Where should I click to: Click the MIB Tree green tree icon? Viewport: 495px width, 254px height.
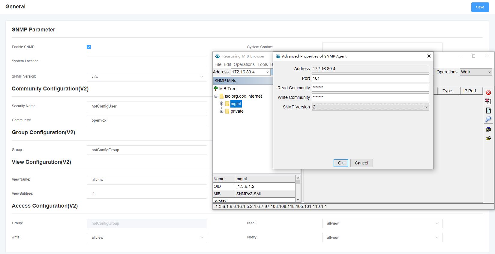[216, 89]
